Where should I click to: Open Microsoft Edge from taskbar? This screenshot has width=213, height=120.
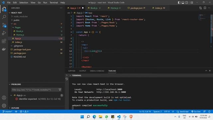coord(94,117)
